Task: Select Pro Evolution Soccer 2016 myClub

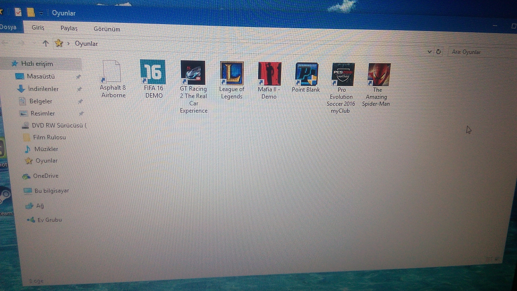Action: pyautogui.click(x=342, y=88)
